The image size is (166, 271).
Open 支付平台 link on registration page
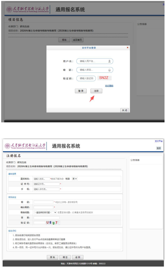pyautogui.click(x=159, y=141)
